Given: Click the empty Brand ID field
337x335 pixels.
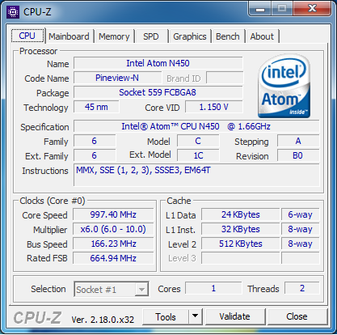Looking at the screenshot, I should 225,78.
